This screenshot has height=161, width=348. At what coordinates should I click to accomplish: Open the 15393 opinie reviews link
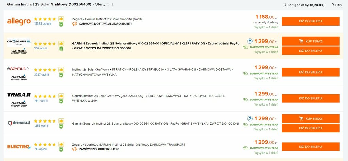click(42, 23)
